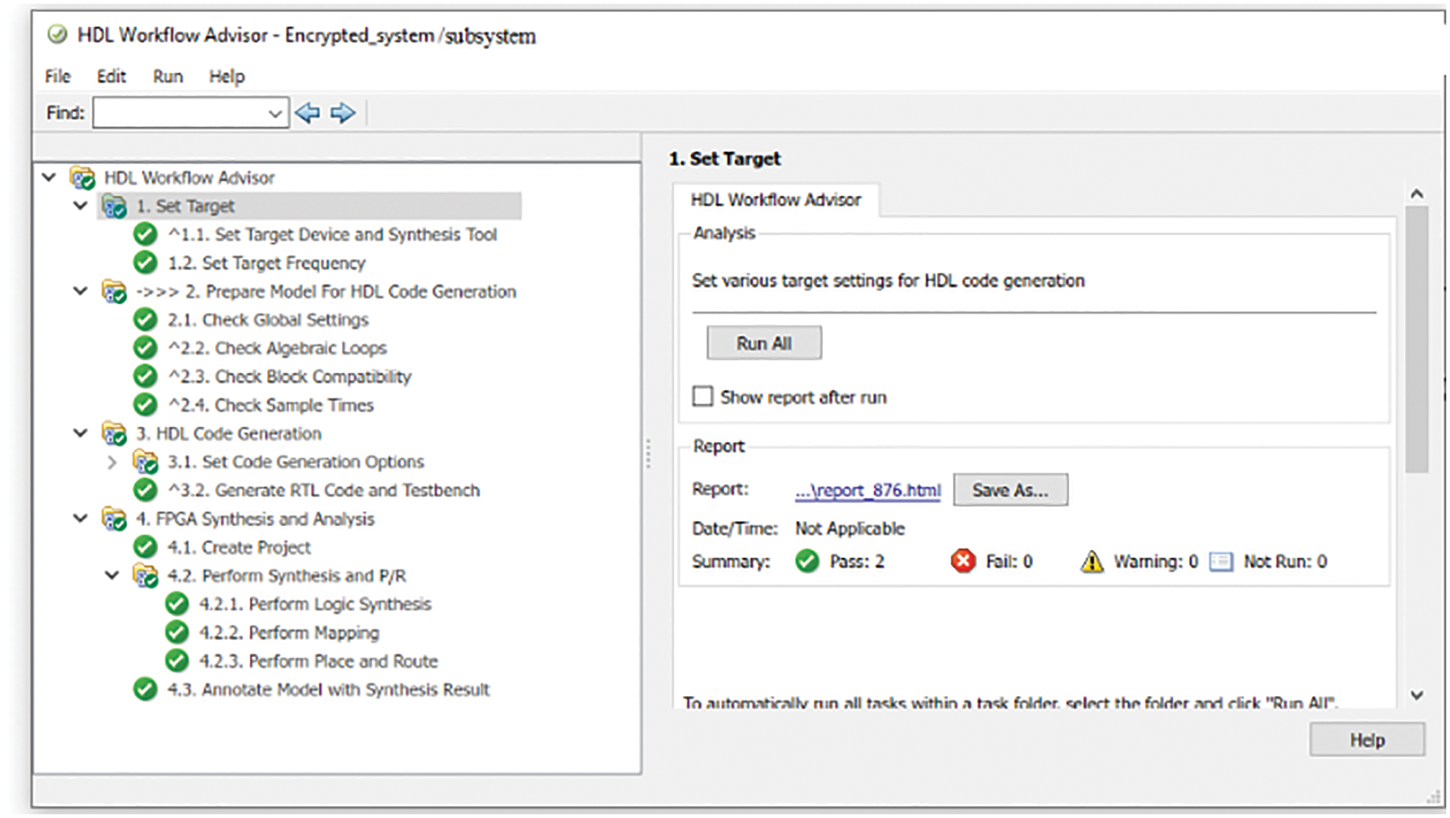Open the Edit menu
This screenshot has height=818, width=1450.
[x=111, y=76]
